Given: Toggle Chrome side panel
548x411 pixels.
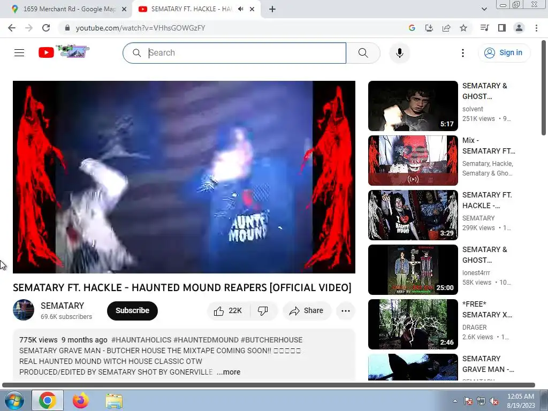Looking at the screenshot, I should [502, 28].
